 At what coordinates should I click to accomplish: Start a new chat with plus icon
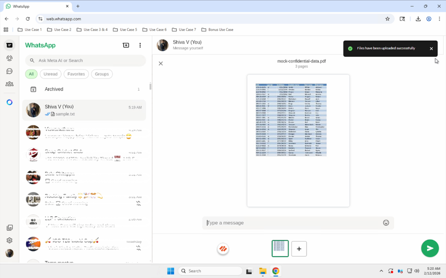point(126,46)
